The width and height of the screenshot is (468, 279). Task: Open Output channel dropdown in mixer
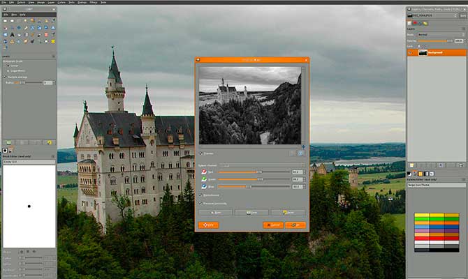click(262, 166)
